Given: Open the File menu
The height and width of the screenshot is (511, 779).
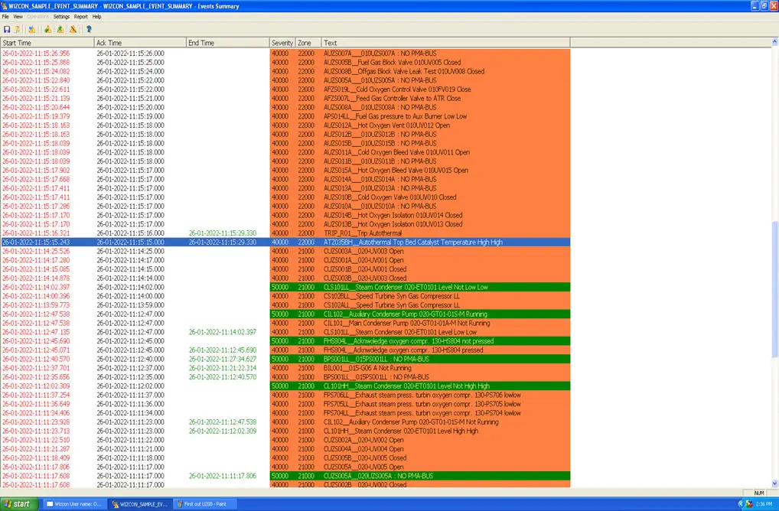Looking at the screenshot, I should (x=5, y=16).
